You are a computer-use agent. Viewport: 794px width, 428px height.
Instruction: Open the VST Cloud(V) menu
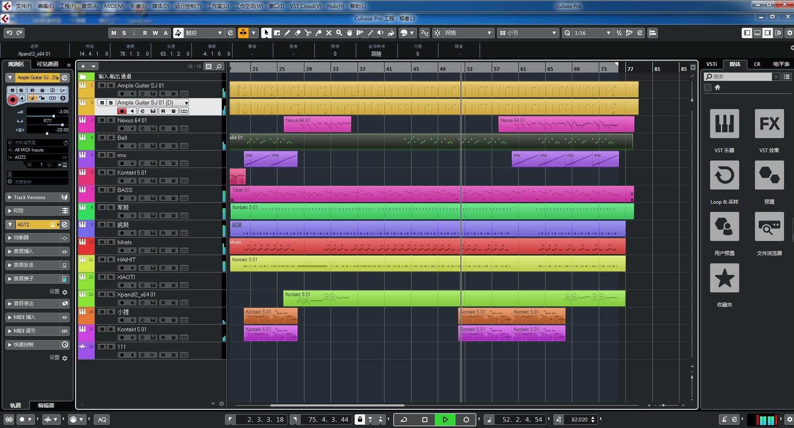tap(305, 6)
